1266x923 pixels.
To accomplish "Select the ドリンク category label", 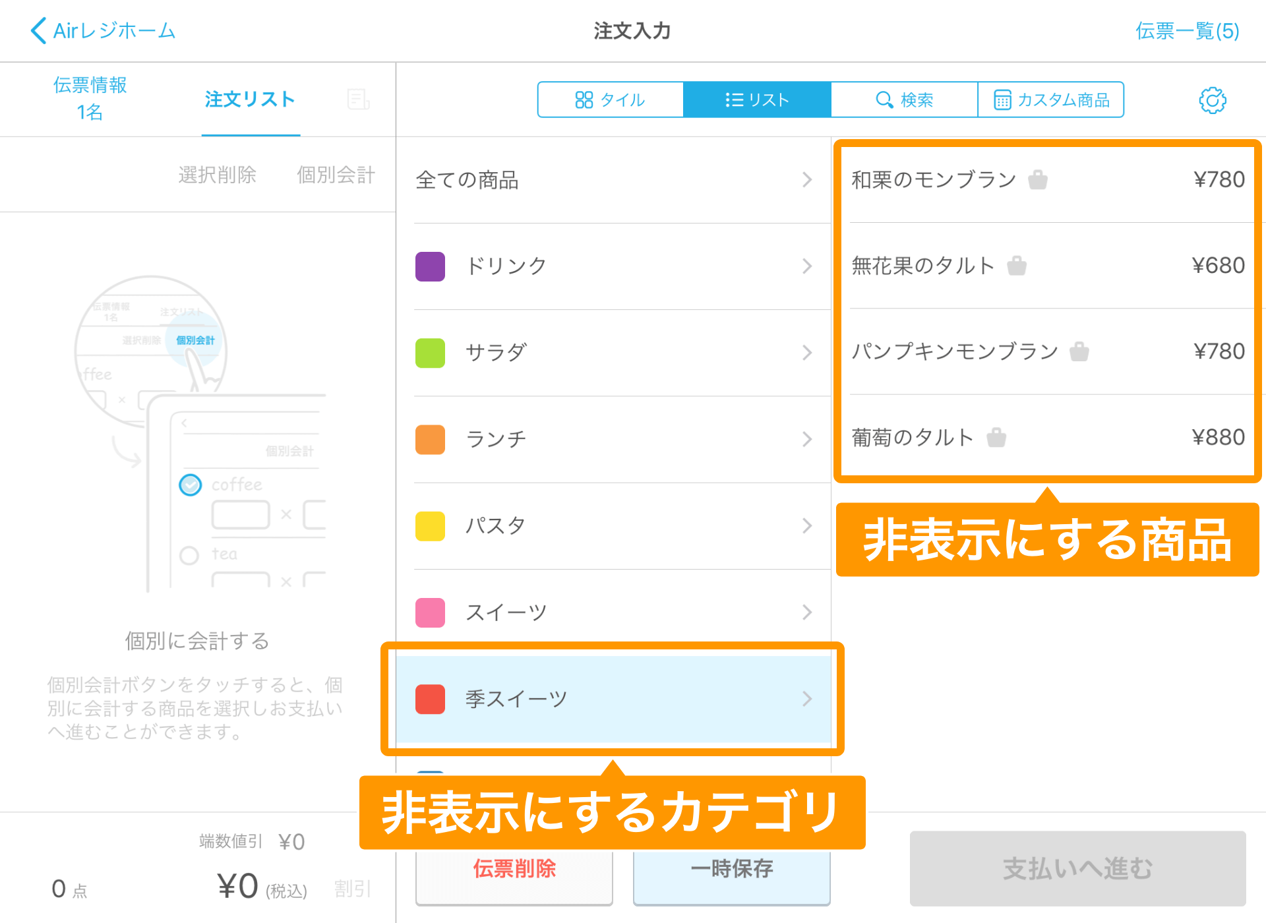I will pos(506,266).
